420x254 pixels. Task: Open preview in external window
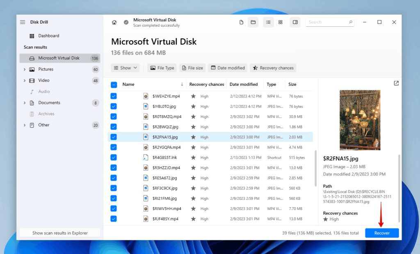(x=396, y=83)
